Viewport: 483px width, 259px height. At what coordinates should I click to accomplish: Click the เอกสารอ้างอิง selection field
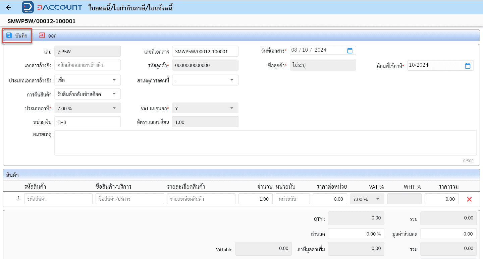[88, 65]
